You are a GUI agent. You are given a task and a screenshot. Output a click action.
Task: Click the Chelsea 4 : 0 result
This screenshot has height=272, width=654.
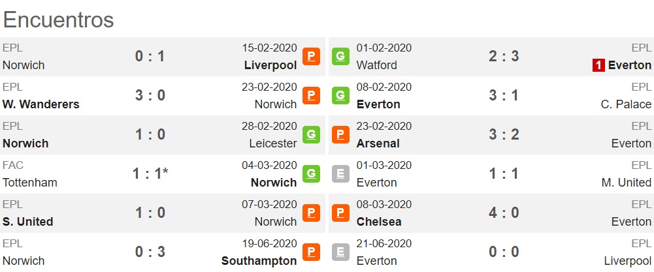[x=504, y=213]
